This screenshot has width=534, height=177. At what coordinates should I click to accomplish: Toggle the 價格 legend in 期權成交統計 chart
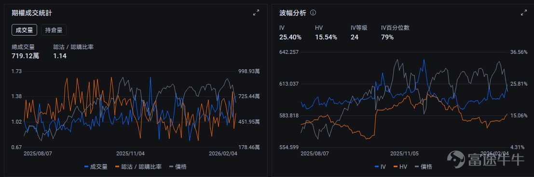pos(178,167)
